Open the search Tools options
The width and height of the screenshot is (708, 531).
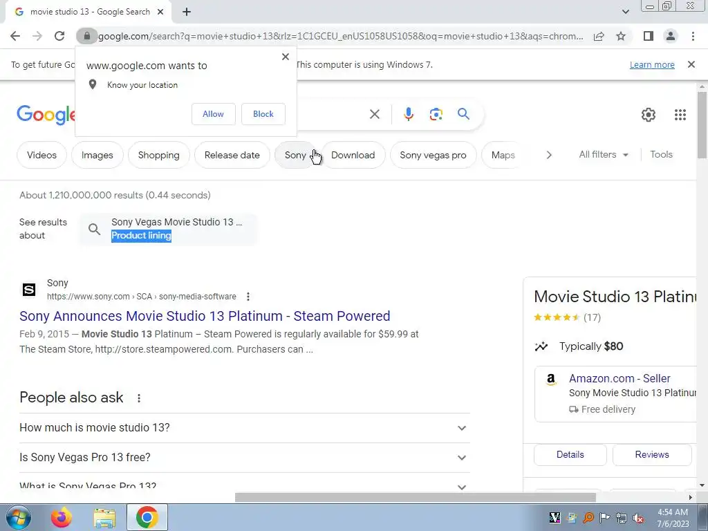[x=661, y=154]
